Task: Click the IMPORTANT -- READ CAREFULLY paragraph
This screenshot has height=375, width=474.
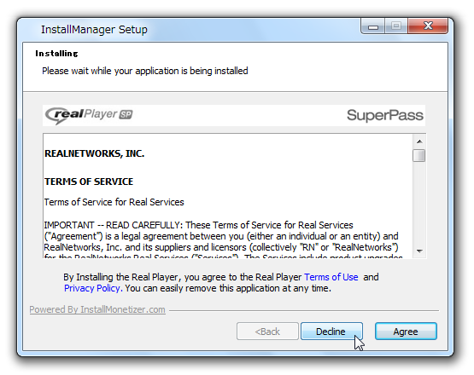Action: pyautogui.click(x=224, y=241)
